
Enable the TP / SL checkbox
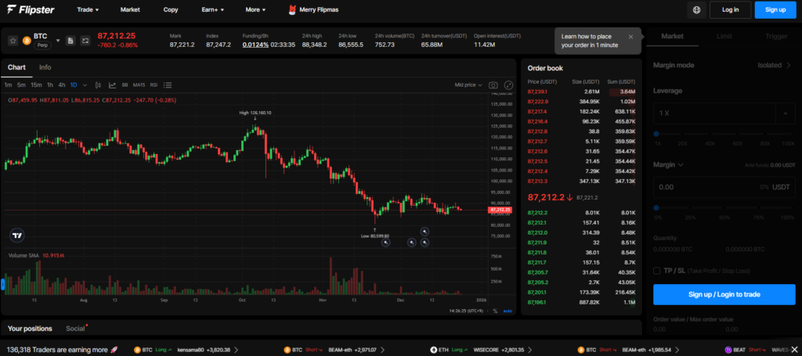point(657,271)
